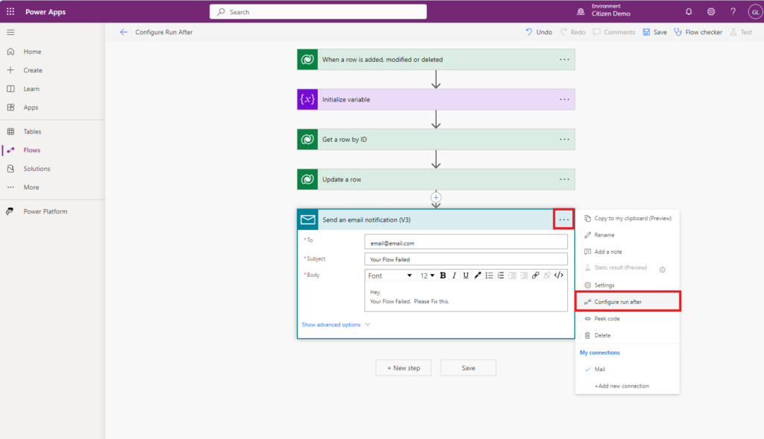764x439 pixels.
Task: Toggle bold formatting in Body toolbar
Action: (x=442, y=275)
